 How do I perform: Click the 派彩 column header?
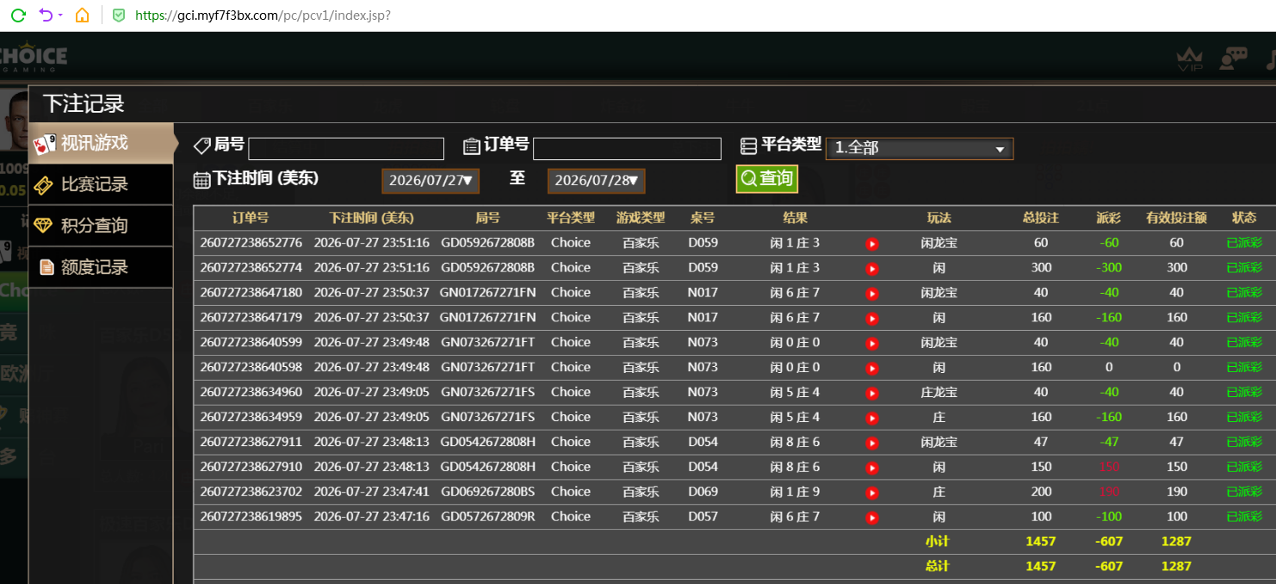(1109, 218)
